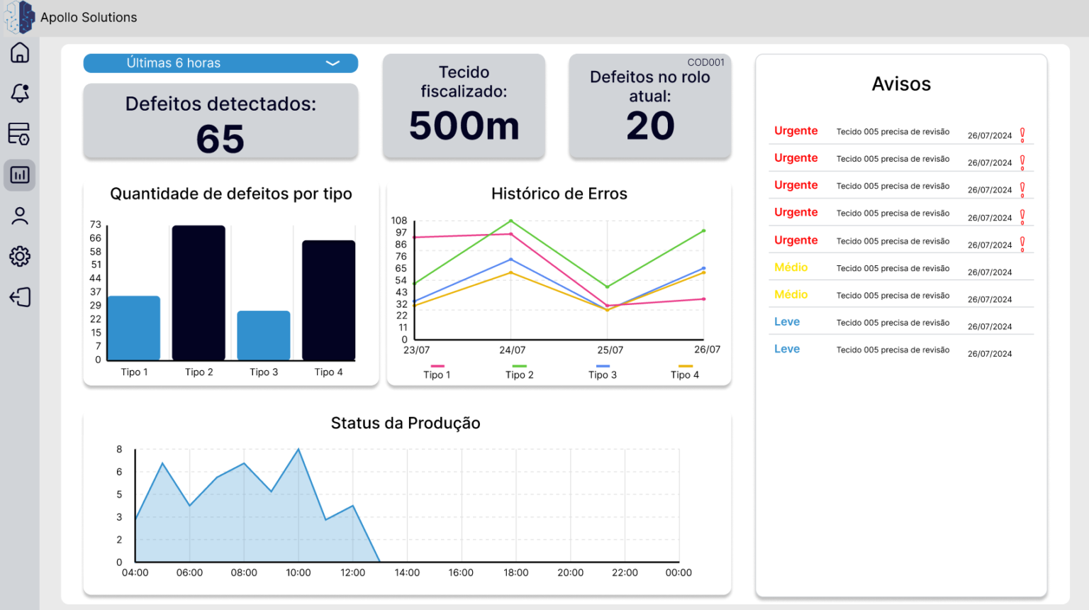Screen dimensions: 1089x610
Task: Click the 10:00 peak in Status da Produção
Action: (x=298, y=450)
